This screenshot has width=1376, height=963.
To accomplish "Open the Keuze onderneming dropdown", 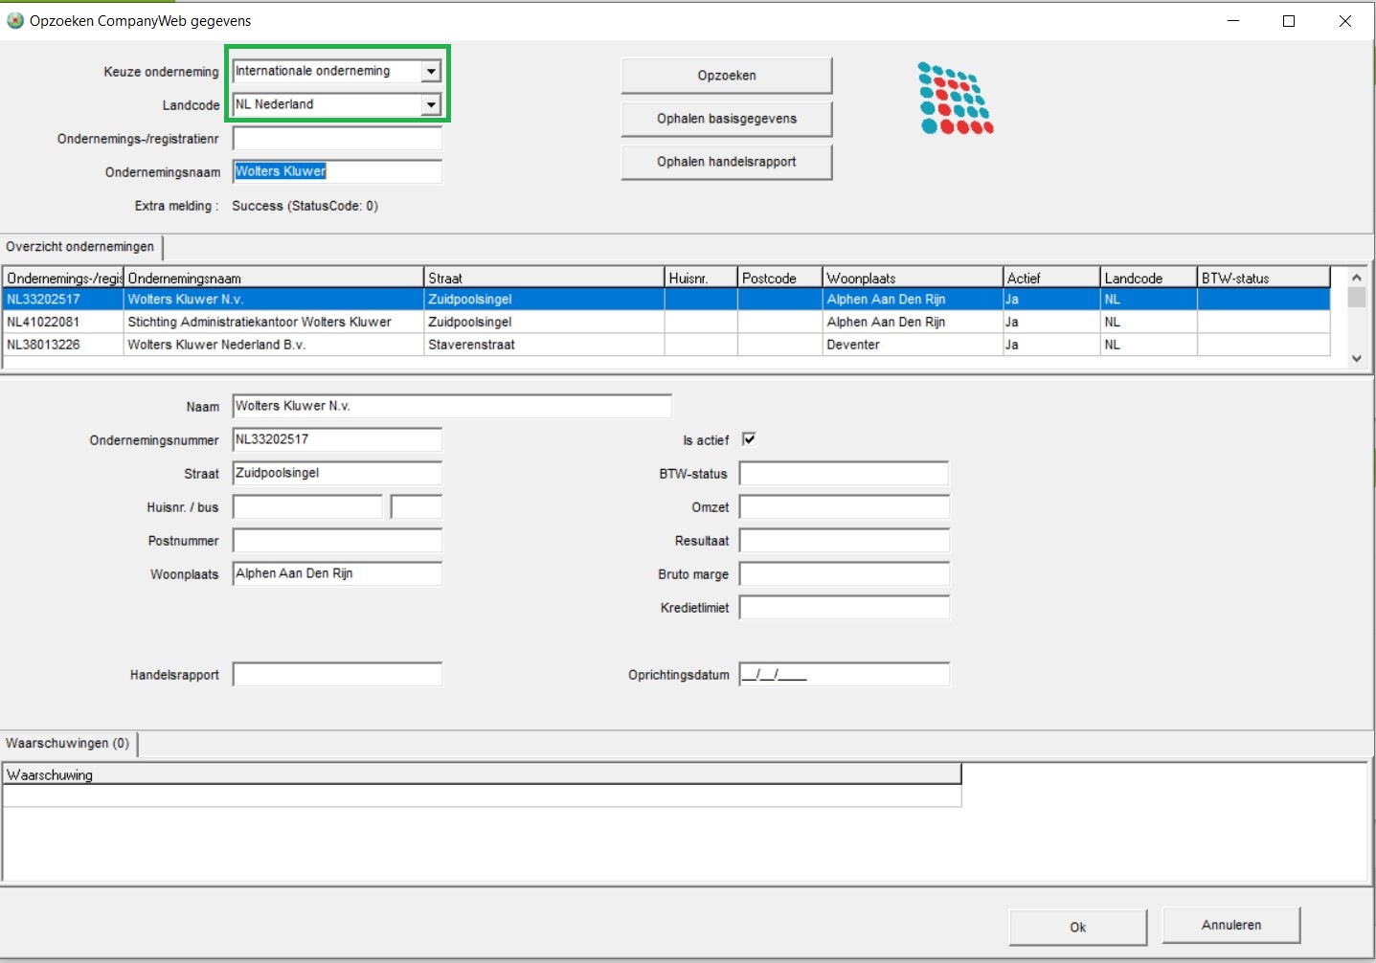I will tap(431, 72).
